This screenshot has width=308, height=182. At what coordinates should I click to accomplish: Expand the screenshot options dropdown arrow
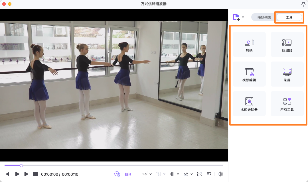tap(192, 174)
